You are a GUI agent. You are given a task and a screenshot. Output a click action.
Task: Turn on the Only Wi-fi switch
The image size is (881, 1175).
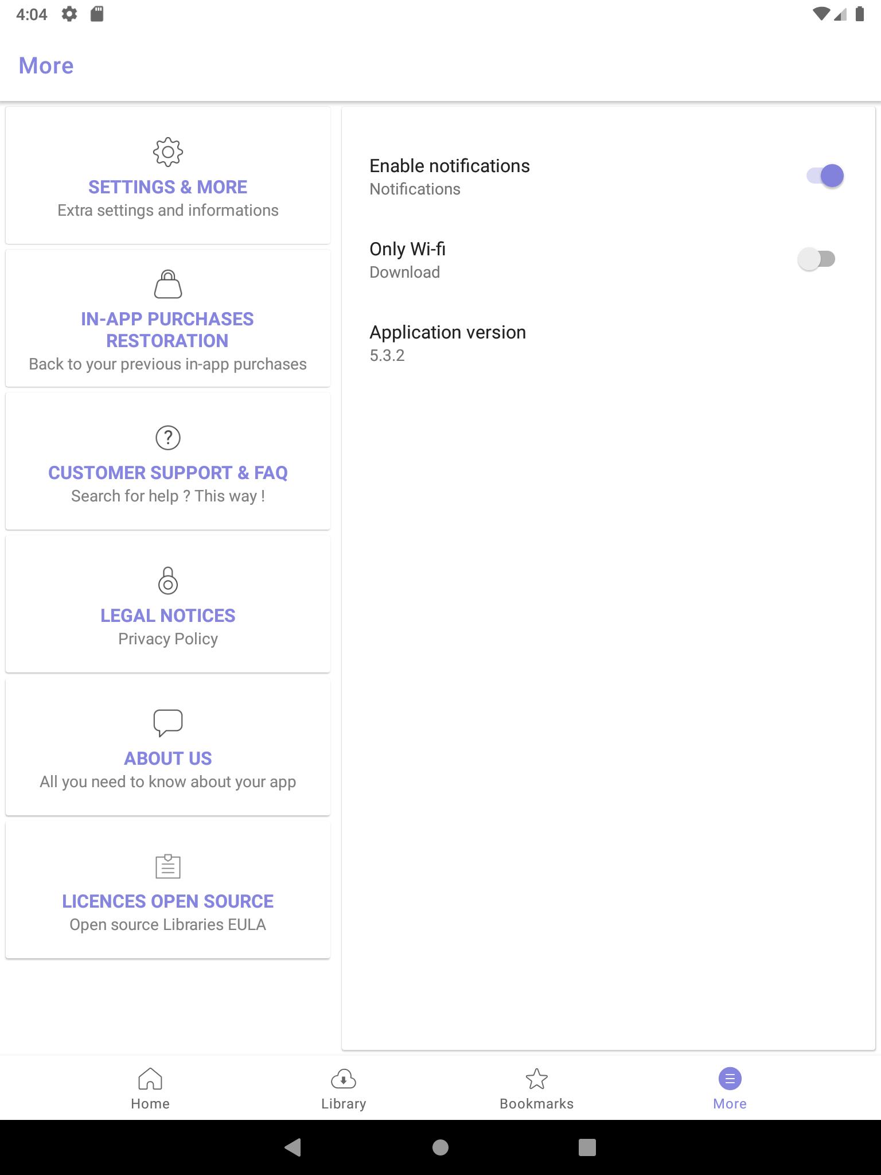[x=817, y=259]
